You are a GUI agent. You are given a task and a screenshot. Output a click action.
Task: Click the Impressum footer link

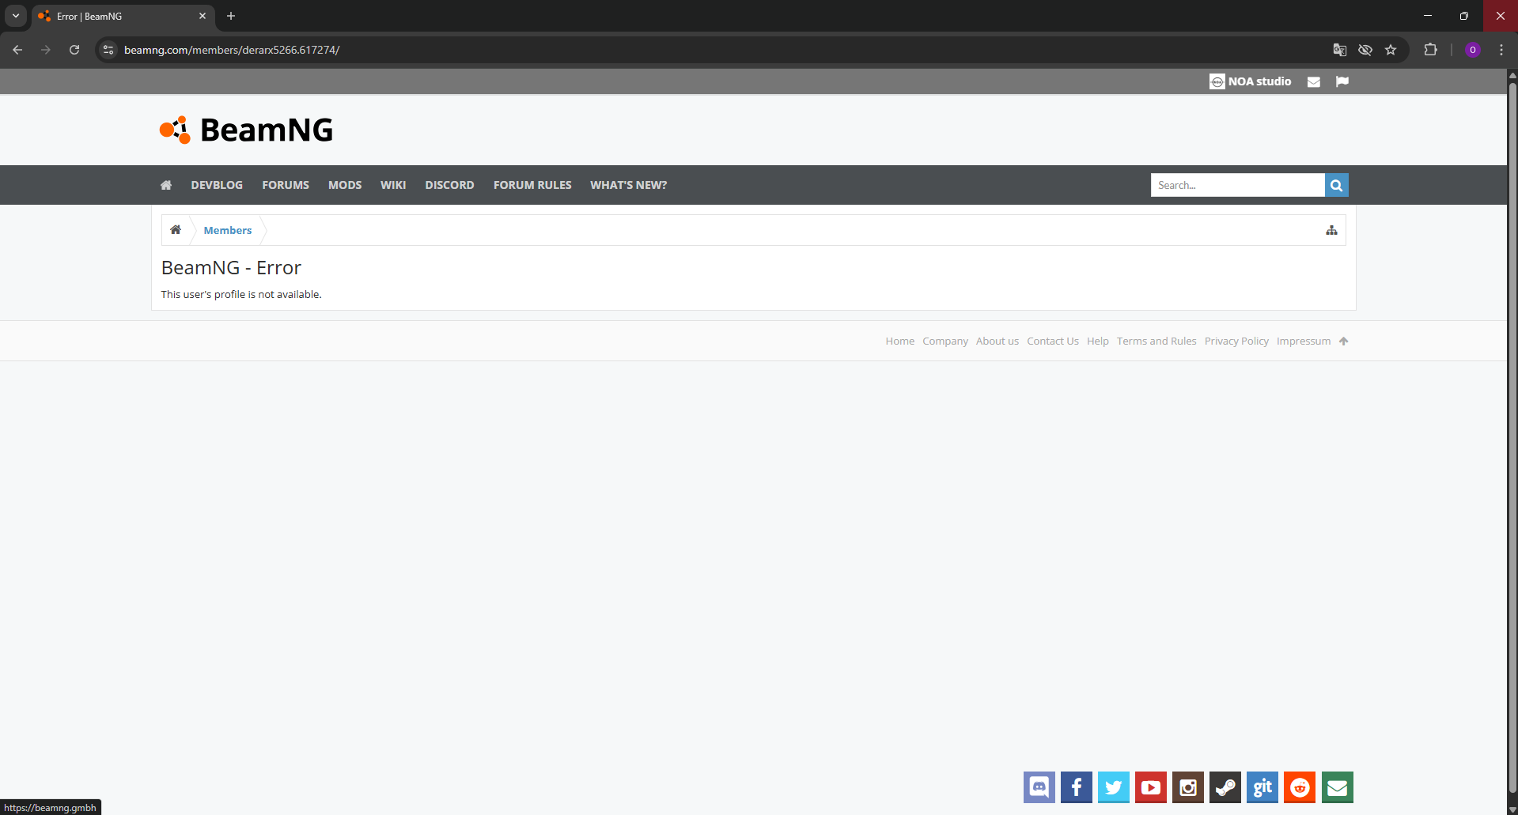(1303, 341)
